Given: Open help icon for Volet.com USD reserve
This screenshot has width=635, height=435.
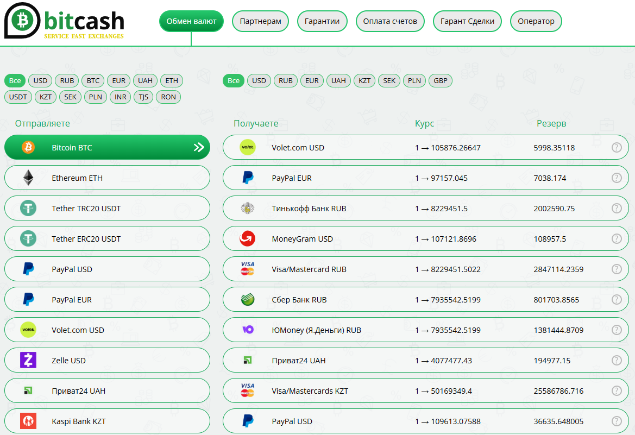Looking at the screenshot, I should (x=616, y=147).
